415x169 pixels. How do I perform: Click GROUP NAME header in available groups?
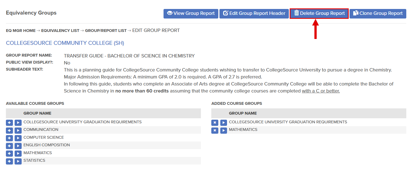[x=37, y=114]
